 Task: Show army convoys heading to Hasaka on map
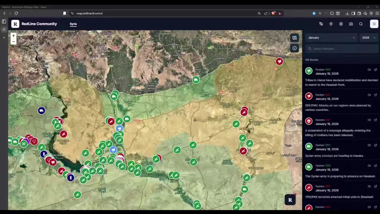coord(369,145)
